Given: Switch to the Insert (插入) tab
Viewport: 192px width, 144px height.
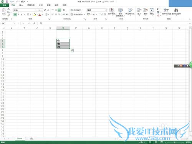Looking at the screenshot, I should [21, 5].
